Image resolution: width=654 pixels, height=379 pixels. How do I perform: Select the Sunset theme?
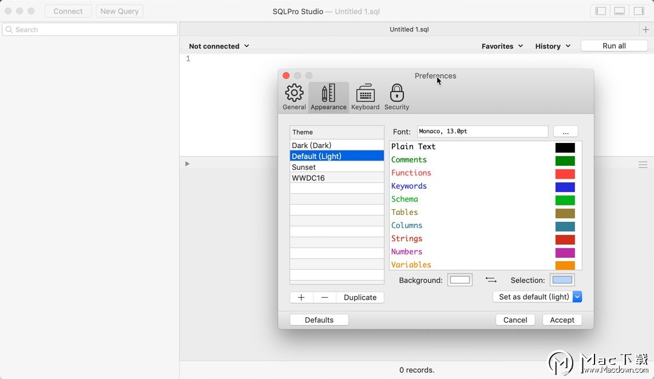(x=336, y=167)
